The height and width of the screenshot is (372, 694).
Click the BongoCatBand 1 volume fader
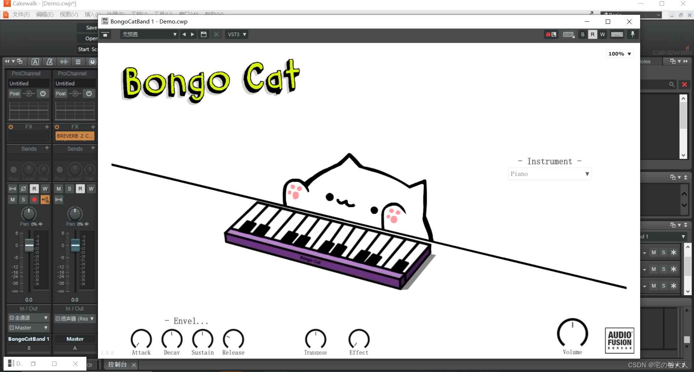click(29, 245)
